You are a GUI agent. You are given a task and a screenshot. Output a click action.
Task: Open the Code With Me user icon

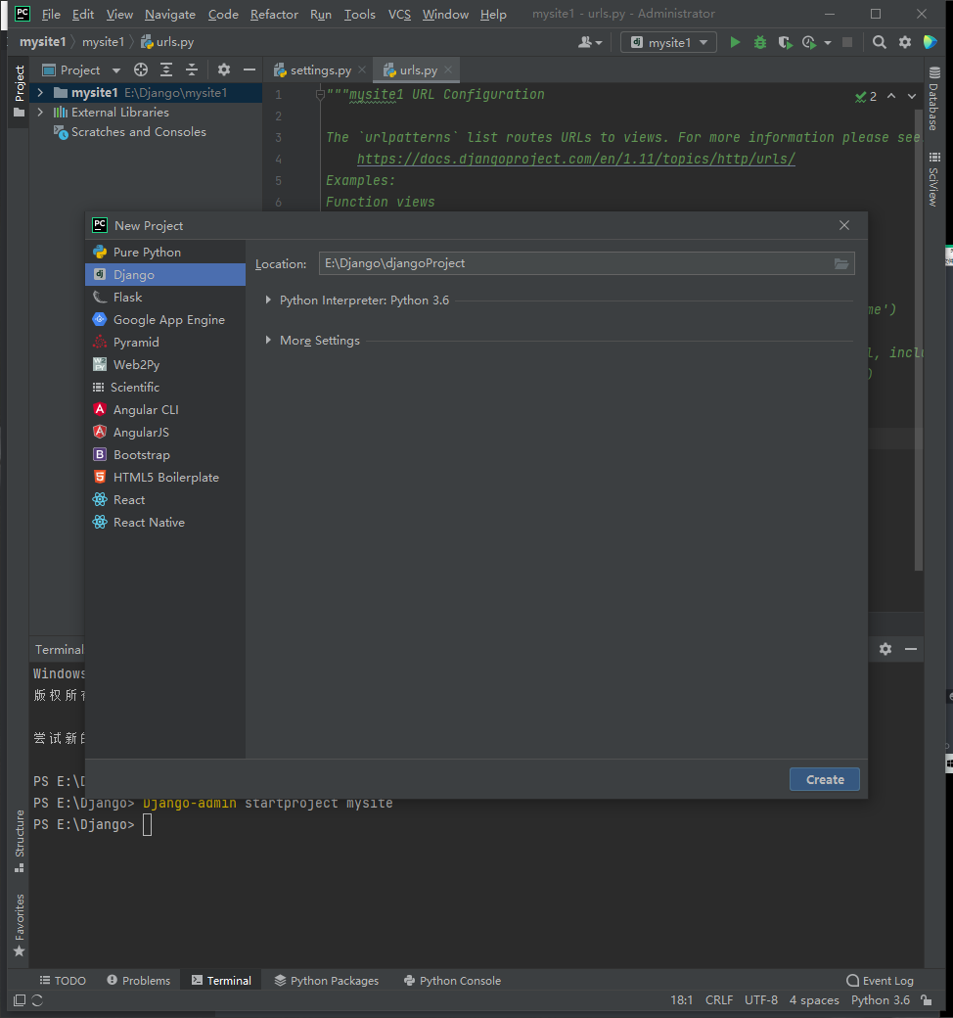(590, 42)
